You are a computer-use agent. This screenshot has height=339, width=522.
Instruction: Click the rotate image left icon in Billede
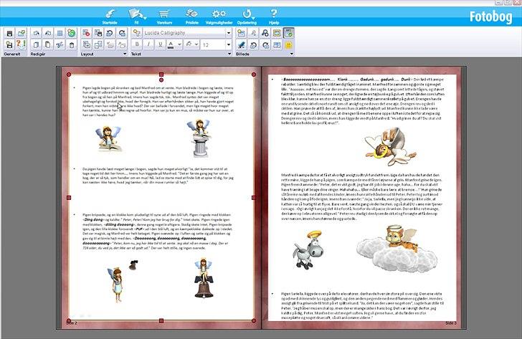(253, 44)
